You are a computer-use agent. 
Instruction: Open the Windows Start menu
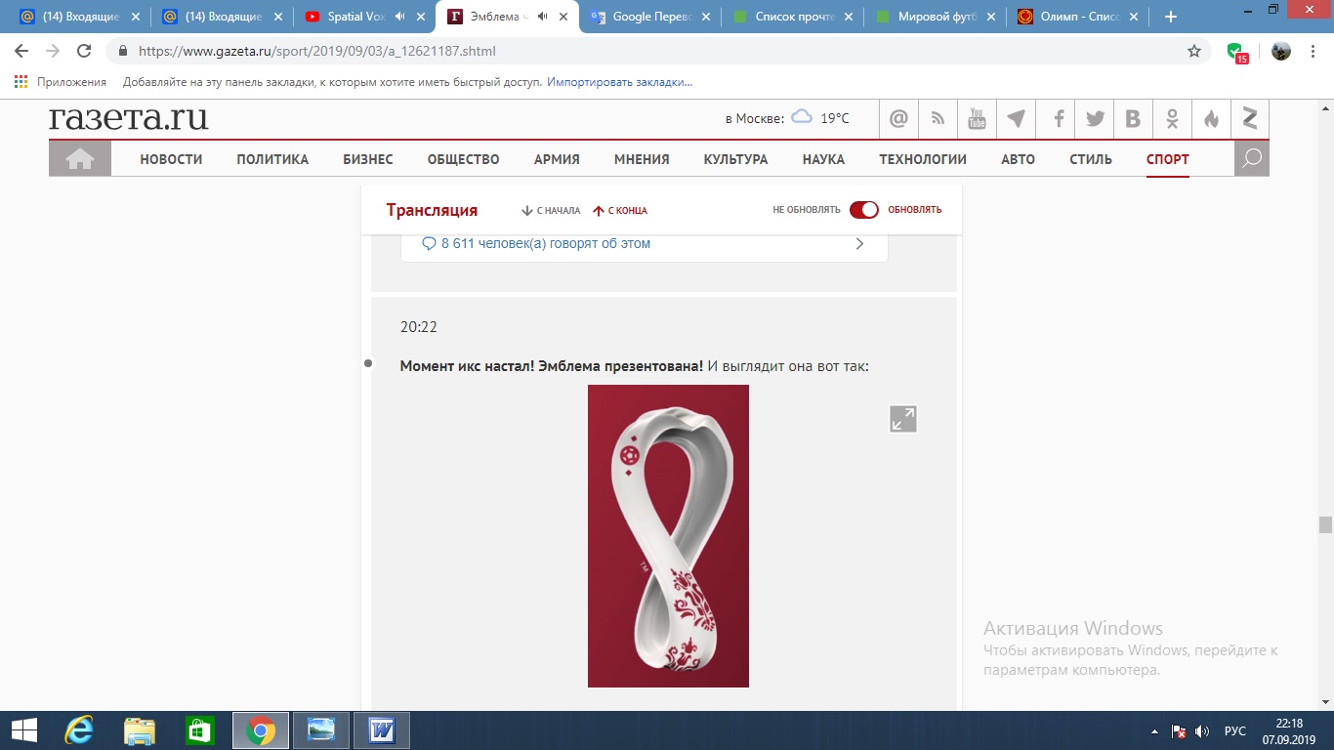pos(23,730)
